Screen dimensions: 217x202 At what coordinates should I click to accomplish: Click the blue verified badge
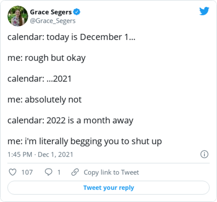click(x=77, y=12)
